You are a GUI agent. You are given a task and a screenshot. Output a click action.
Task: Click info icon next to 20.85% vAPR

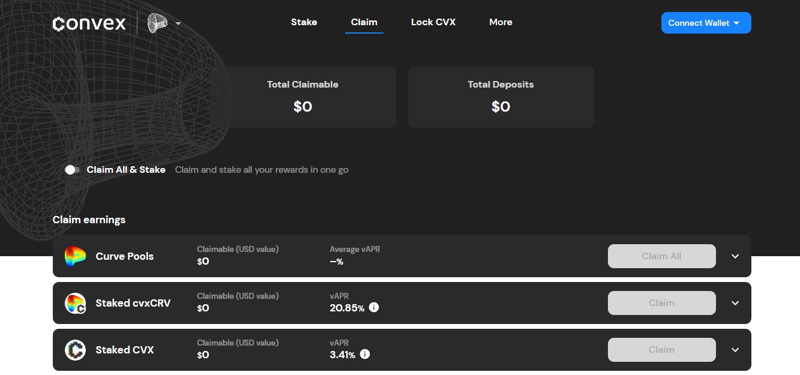pos(374,308)
